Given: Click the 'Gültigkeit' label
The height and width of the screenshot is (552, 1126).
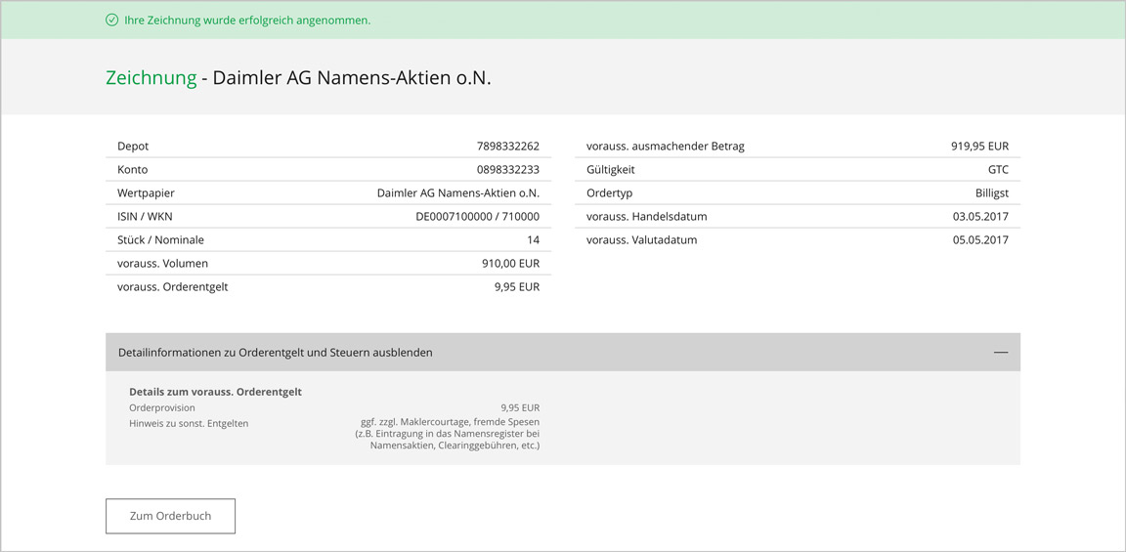Looking at the screenshot, I should pyautogui.click(x=610, y=170).
